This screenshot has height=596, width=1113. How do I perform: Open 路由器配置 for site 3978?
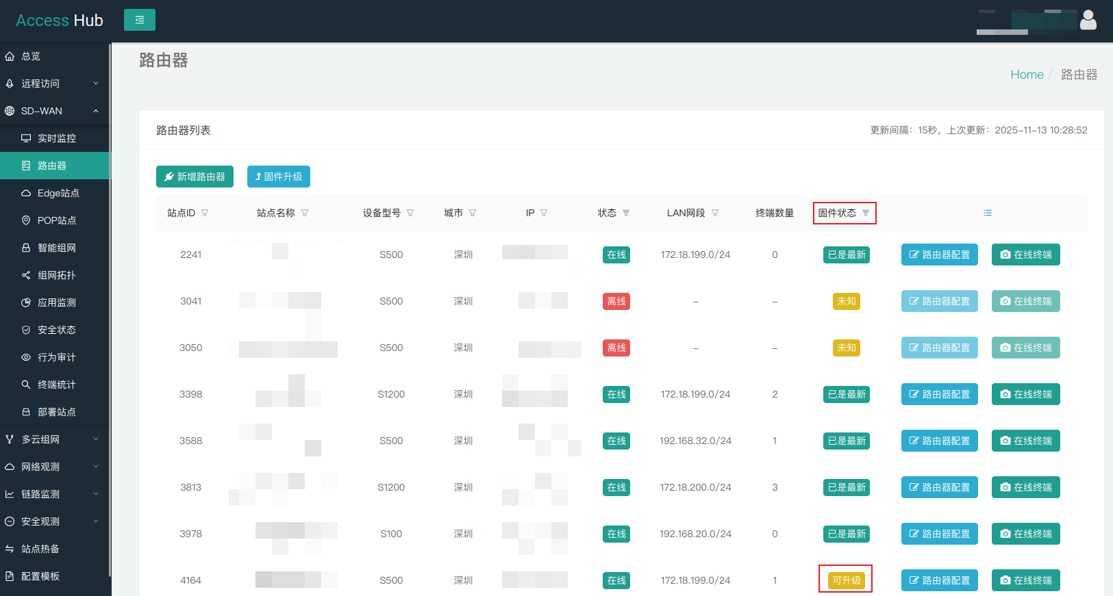click(x=940, y=534)
